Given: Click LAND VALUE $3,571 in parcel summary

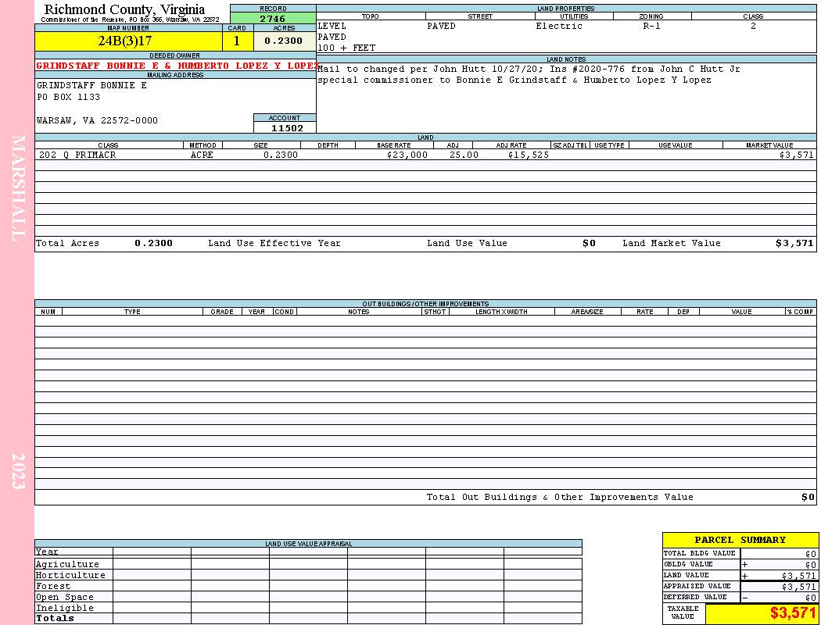Looking at the screenshot, I should [798, 576].
